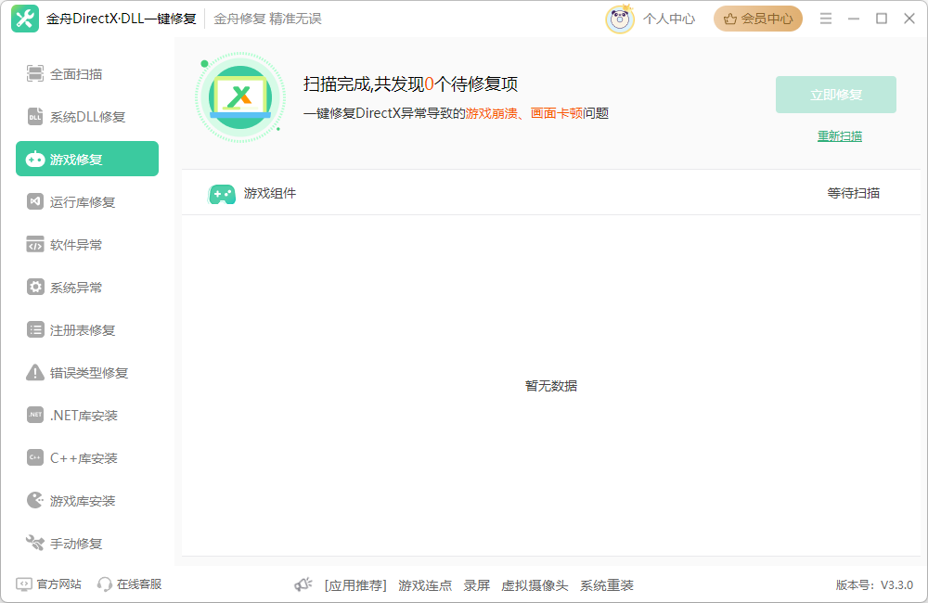Maximize the application window
The width and height of the screenshot is (928, 603).
pyautogui.click(x=882, y=19)
